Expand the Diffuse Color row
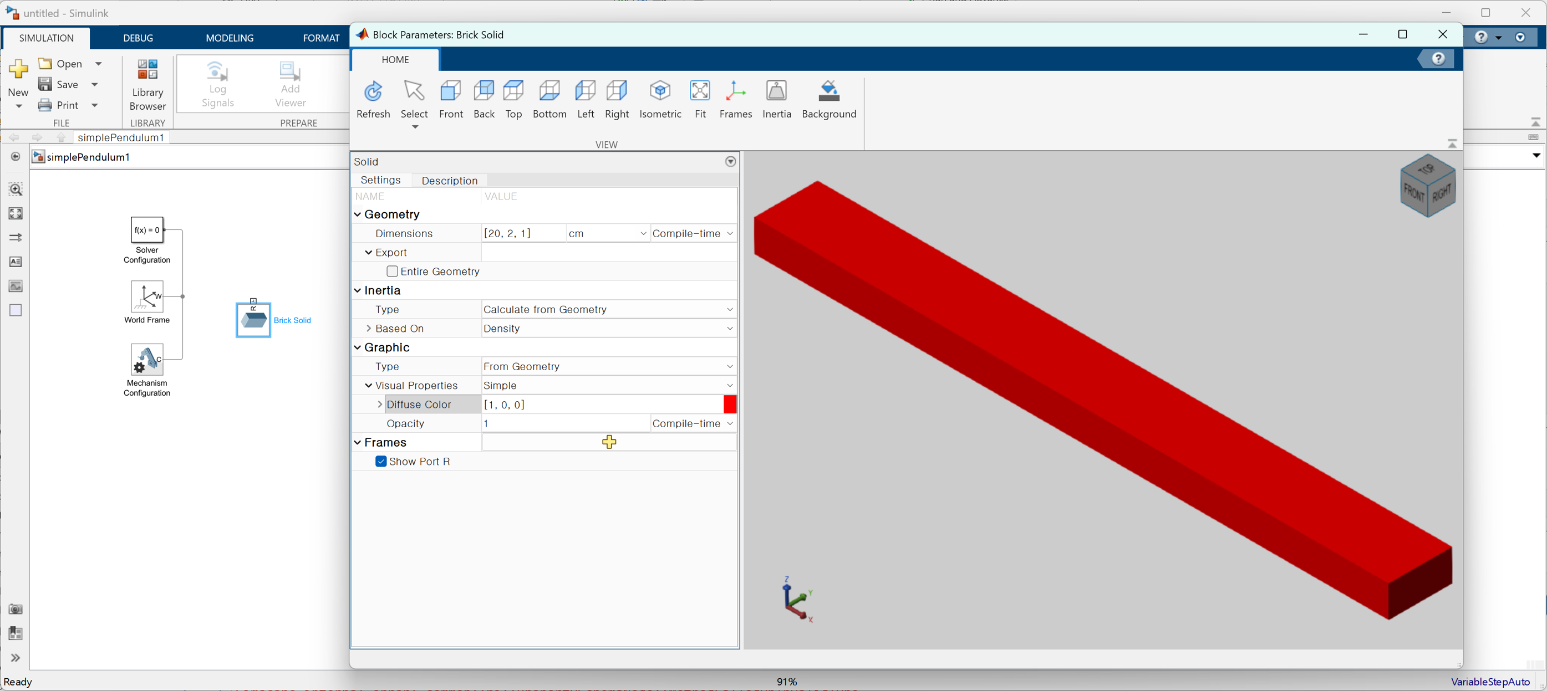Screen dimensions: 1547x691 [x=380, y=405]
